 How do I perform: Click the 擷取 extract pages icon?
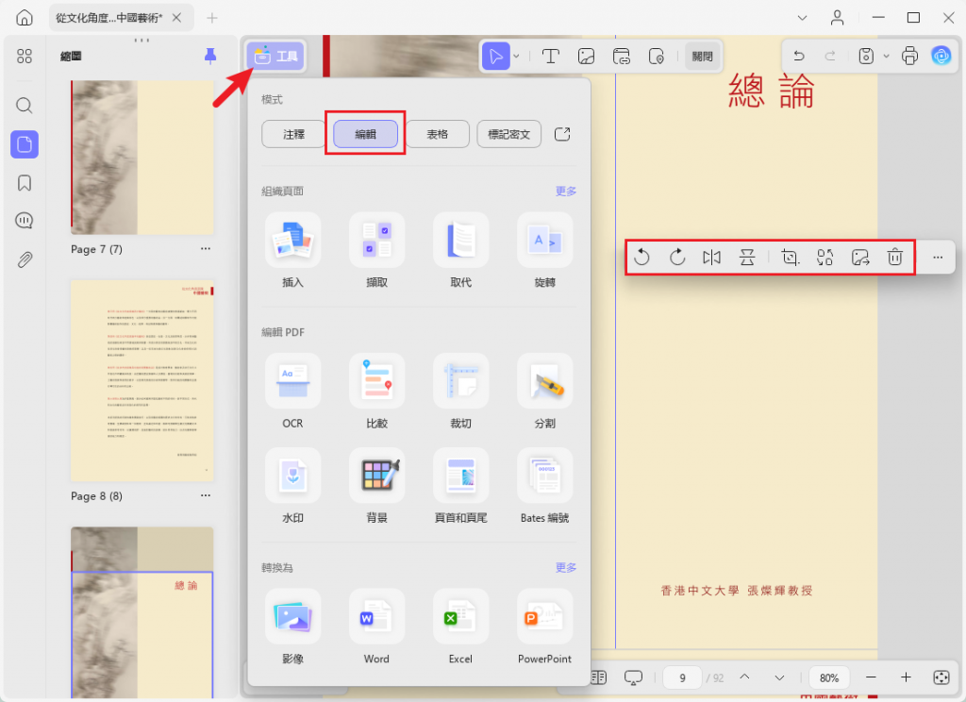[x=377, y=240]
